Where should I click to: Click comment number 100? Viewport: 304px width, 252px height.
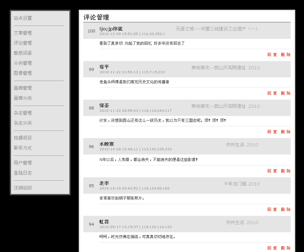pyautogui.click(x=91, y=31)
